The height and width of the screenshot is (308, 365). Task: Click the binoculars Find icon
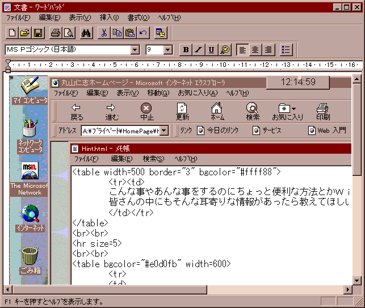86,33
